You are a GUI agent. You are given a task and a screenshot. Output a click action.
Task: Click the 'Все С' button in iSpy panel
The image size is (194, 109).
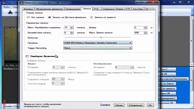(x=168, y=69)
